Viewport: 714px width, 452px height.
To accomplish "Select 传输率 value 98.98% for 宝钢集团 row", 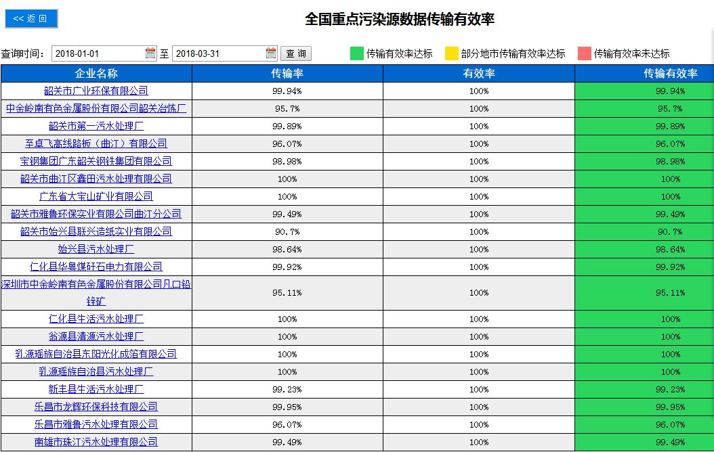I will tap(287, 162).
